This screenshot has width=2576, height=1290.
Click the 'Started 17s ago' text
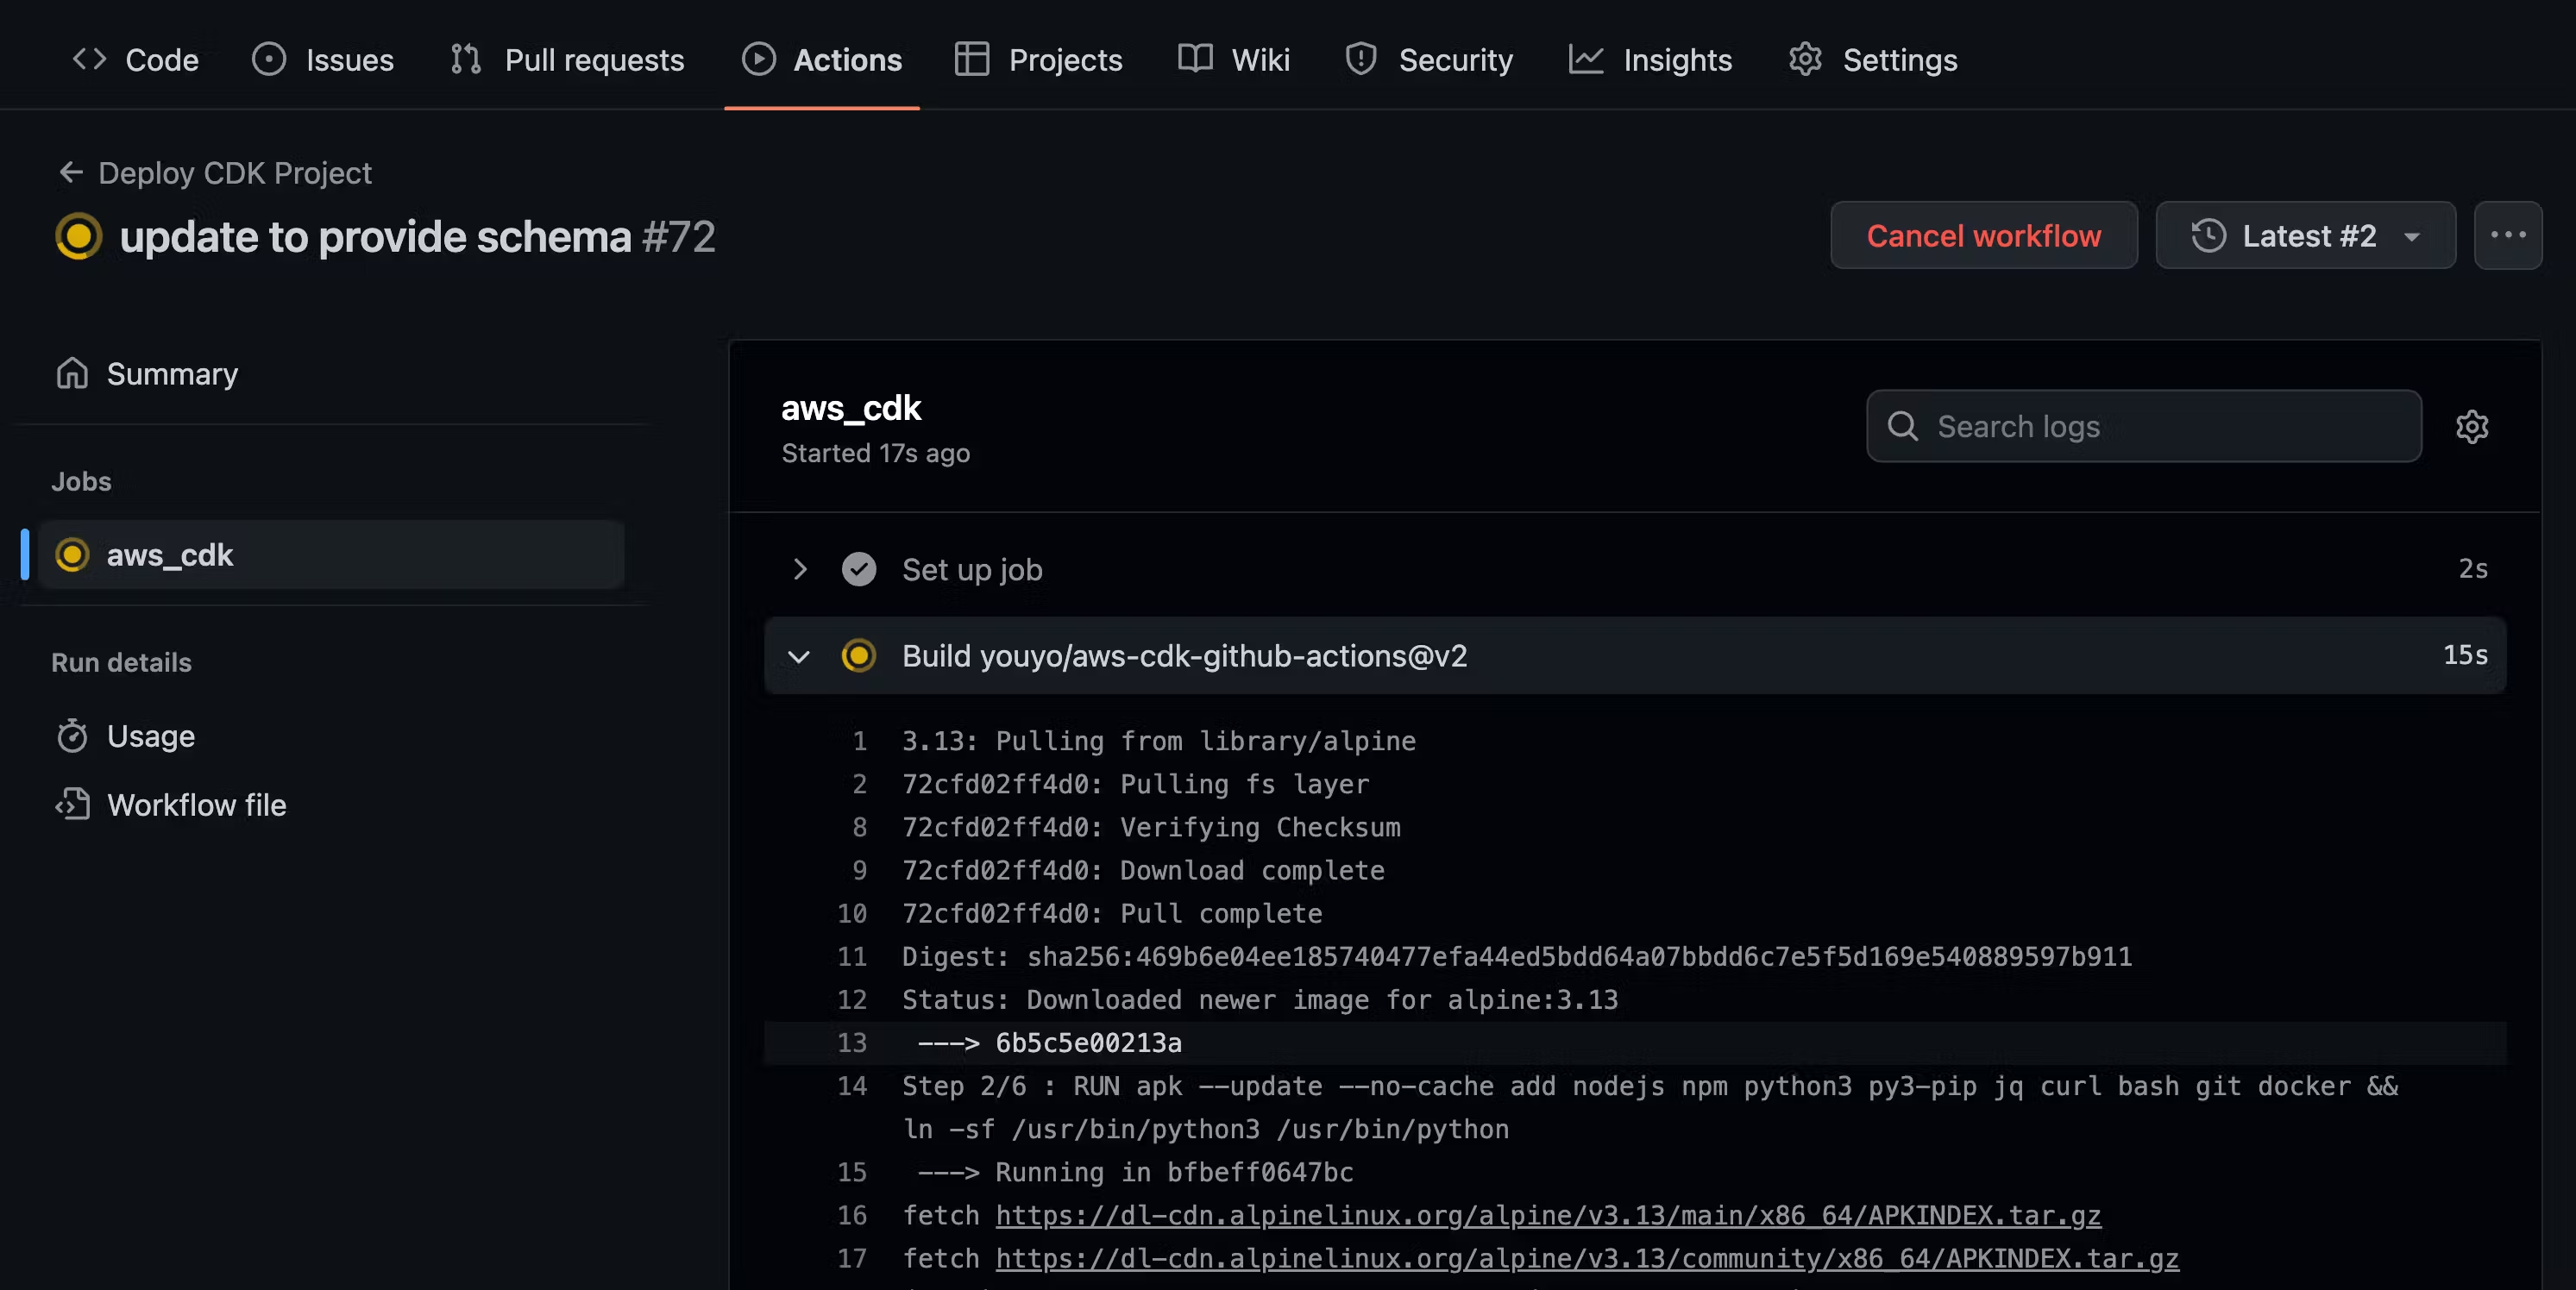[876, 454]
